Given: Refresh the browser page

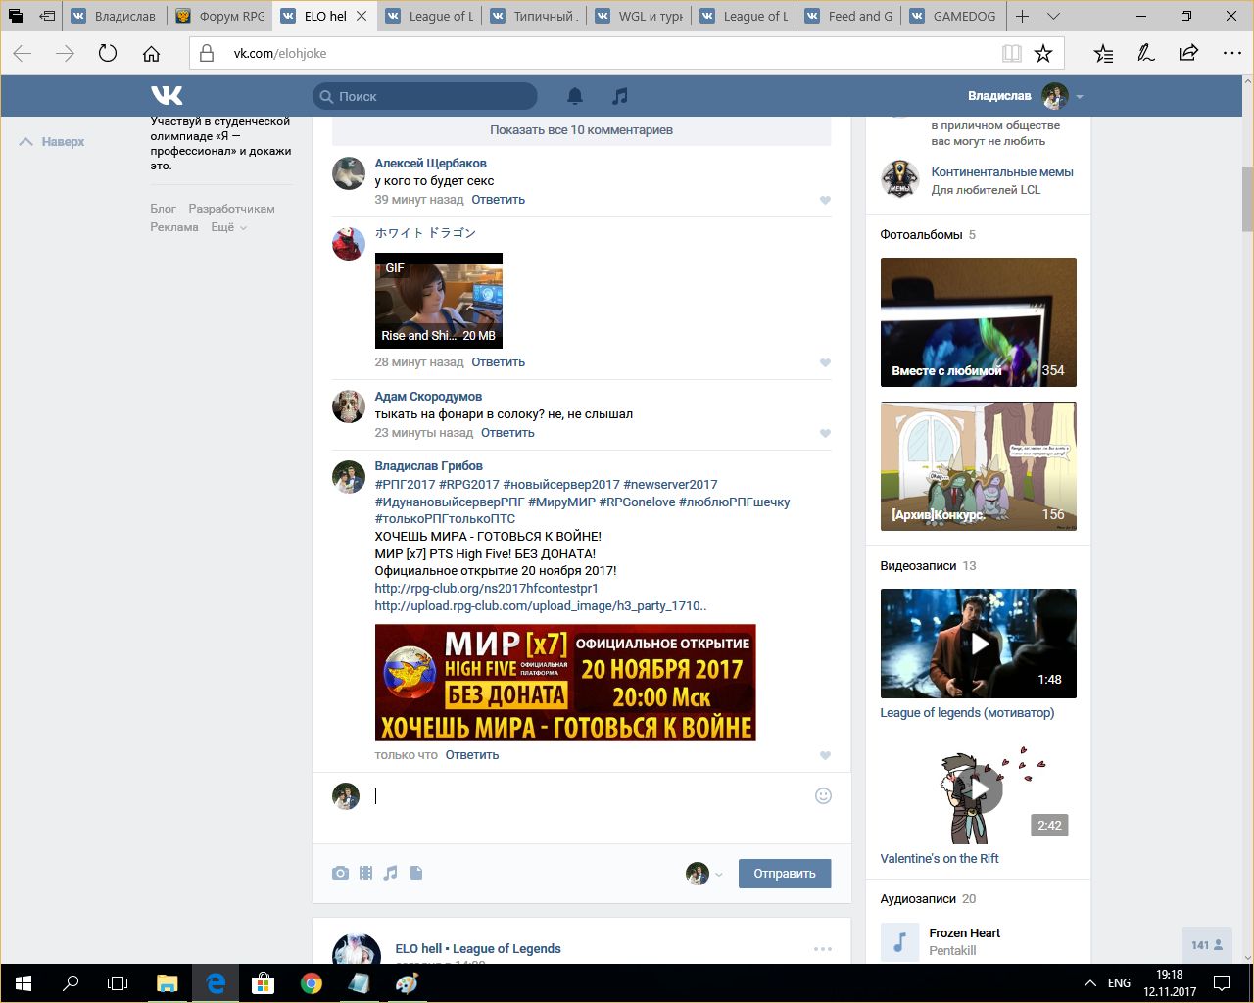Looking at the screenshot, I should click(x=108, y=54).
